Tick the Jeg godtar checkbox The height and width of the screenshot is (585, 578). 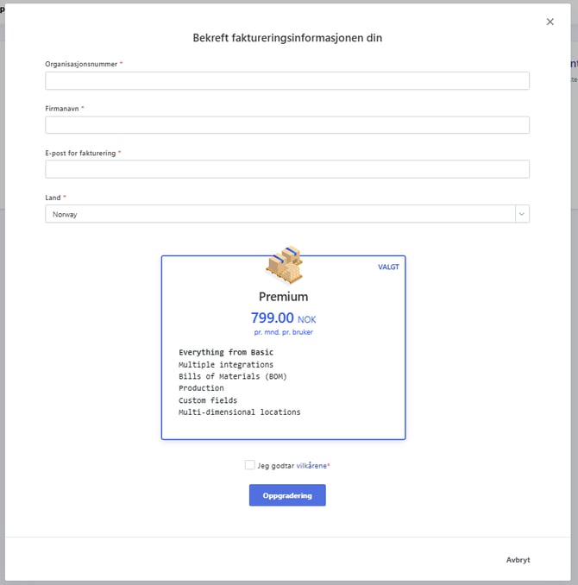[250, 465]
